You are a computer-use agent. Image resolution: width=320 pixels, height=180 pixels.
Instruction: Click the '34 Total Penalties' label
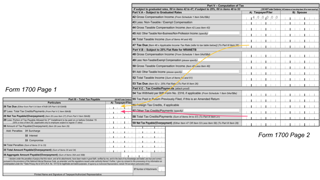pos(25,145)
